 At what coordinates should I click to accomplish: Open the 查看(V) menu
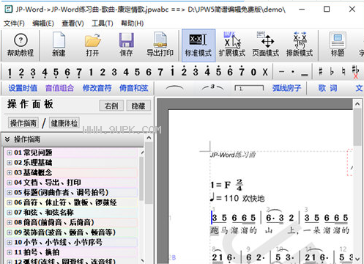(x=73, y=23)
